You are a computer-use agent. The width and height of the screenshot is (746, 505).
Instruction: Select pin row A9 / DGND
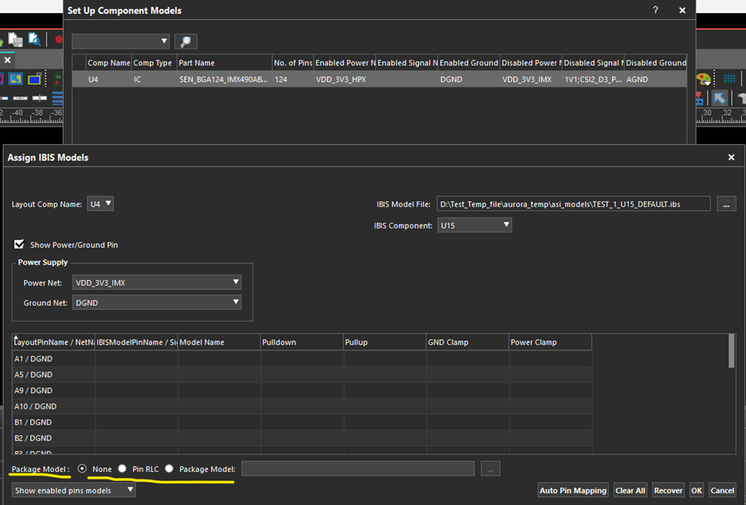[302, 390]
